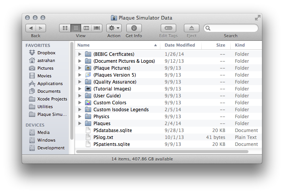The height and width of the screenshot is (194, 284).
Task: Expand the (Document Pictures & Logos) folder triangle
Action: tap(80, 61)
